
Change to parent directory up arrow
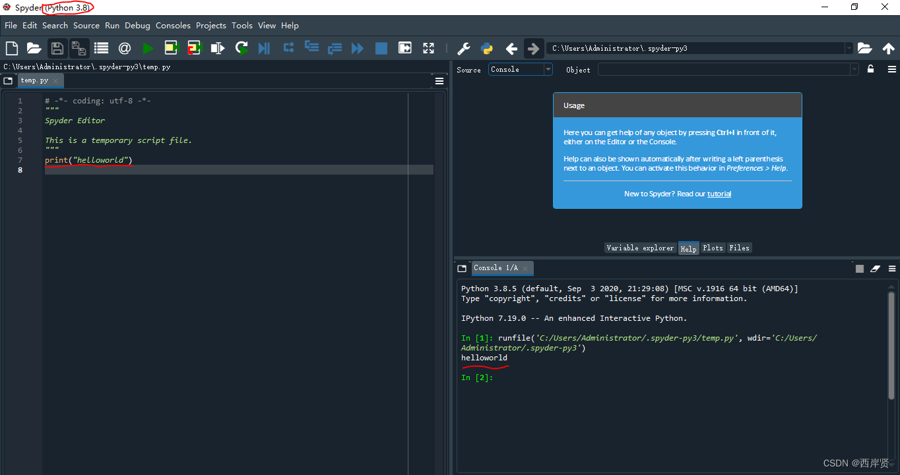[888, 48]
